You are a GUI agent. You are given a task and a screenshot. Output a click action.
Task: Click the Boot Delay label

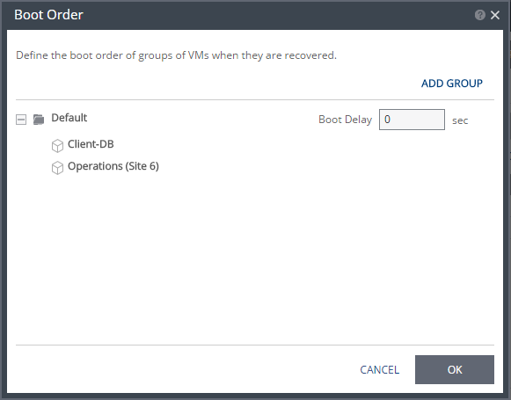point(345,120)
